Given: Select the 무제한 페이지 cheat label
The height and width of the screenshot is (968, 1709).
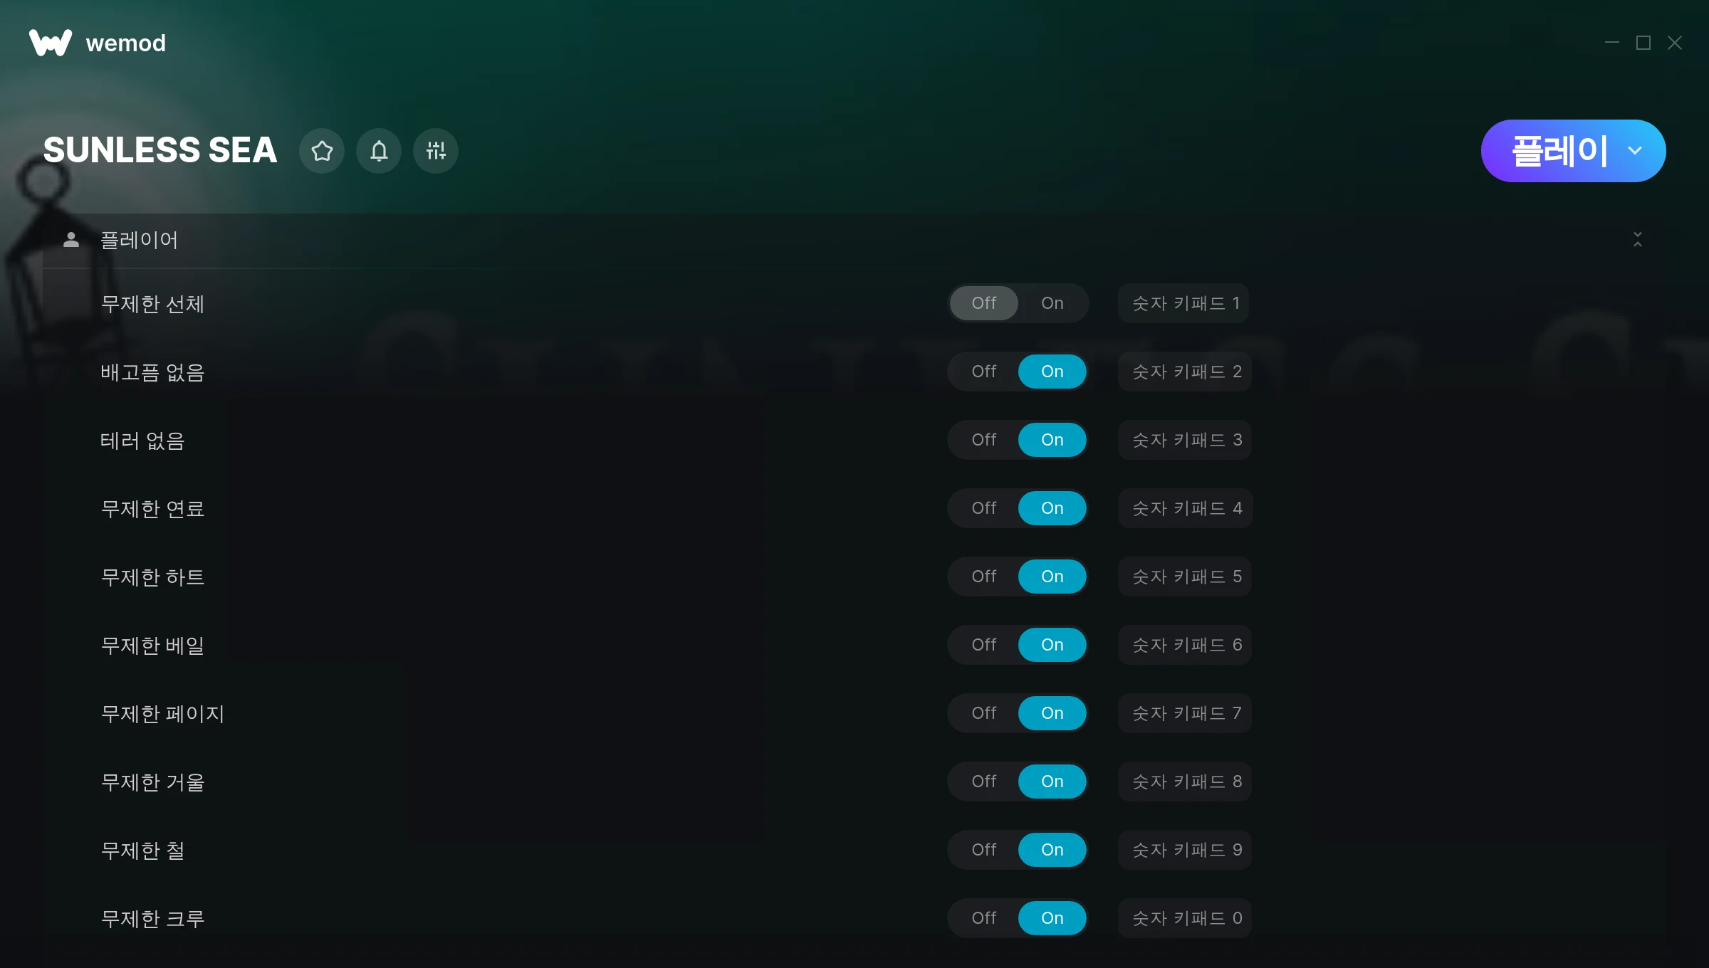Looking at the screenshot, I should pyautogui.click(x=162, y=713).
